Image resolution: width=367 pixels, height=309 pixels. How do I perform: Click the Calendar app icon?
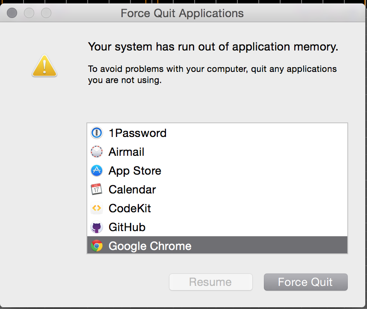pyautogui.click(x=97, y=190)
